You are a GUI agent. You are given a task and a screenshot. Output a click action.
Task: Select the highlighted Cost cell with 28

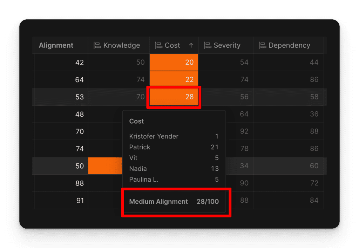[174, 97]
